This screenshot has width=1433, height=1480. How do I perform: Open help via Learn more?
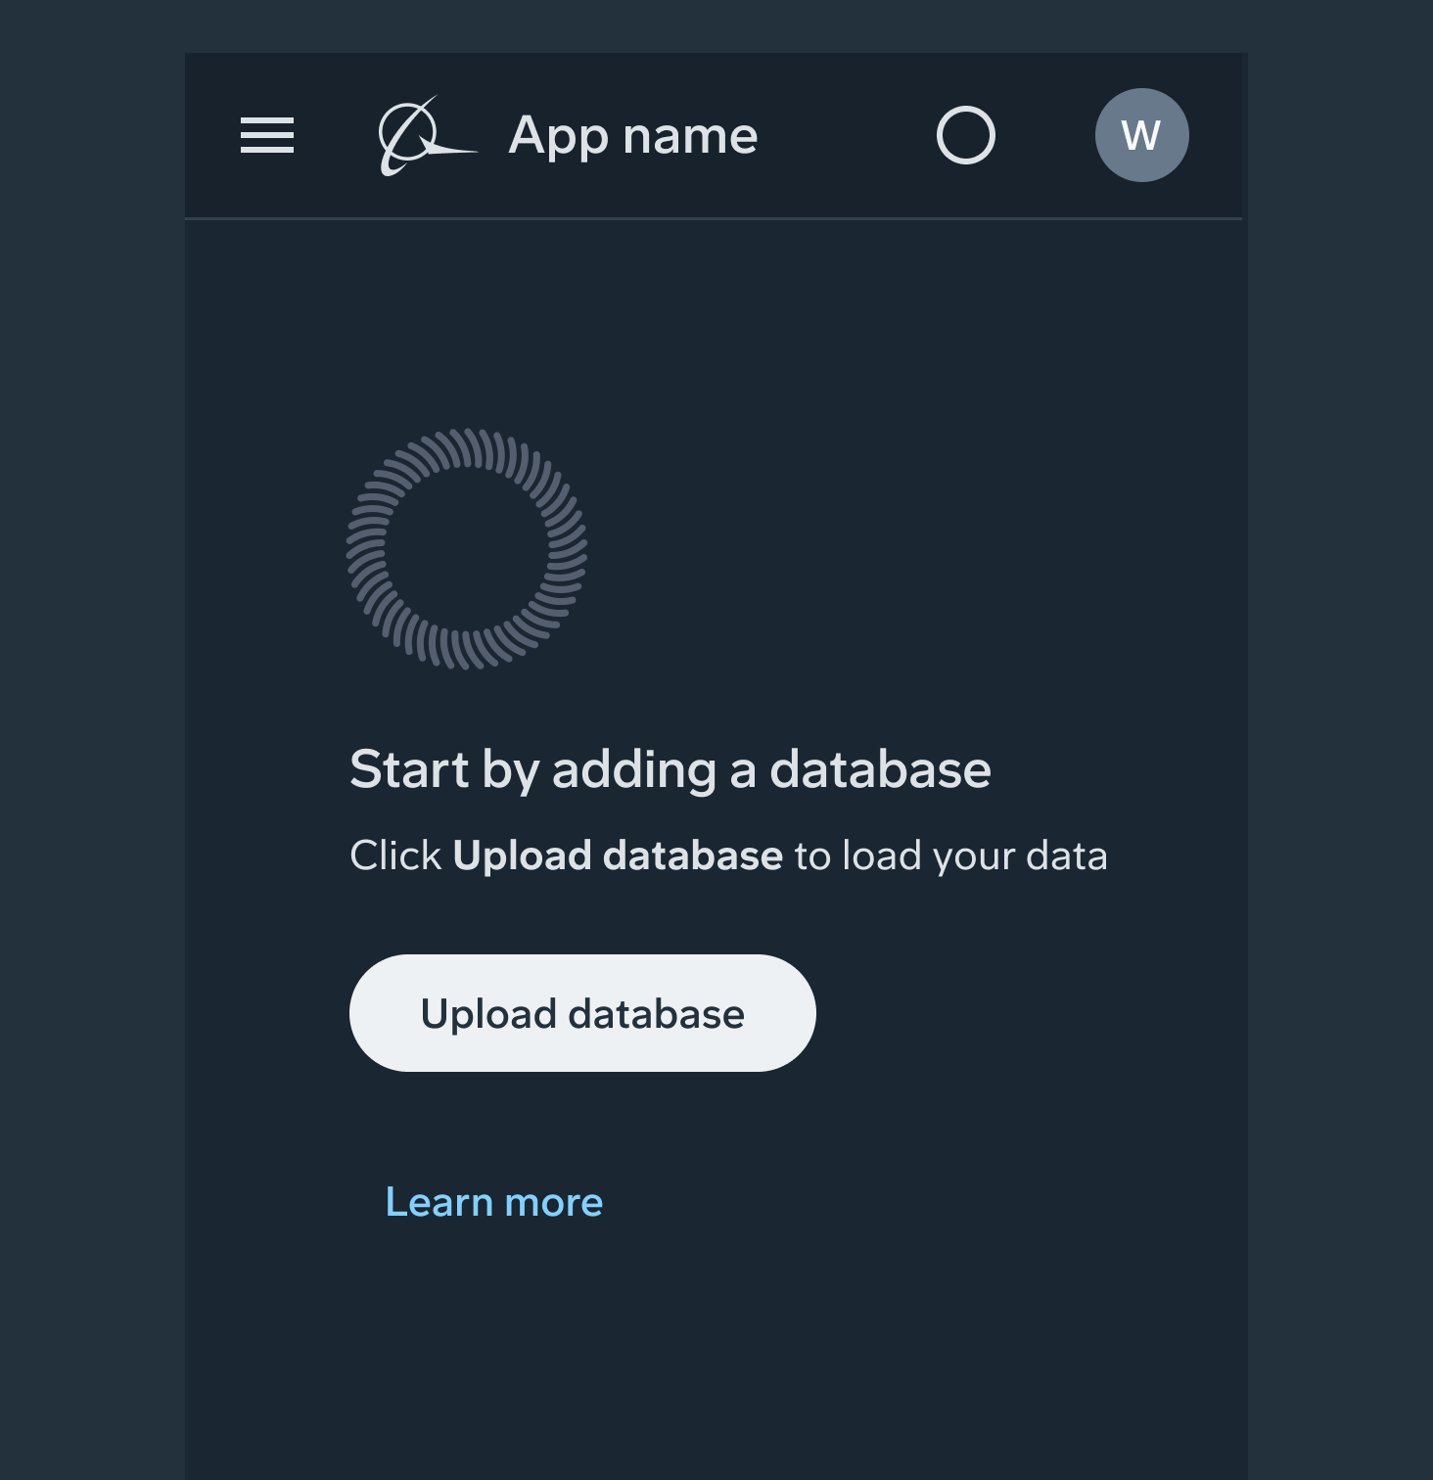pos(493,1202)
